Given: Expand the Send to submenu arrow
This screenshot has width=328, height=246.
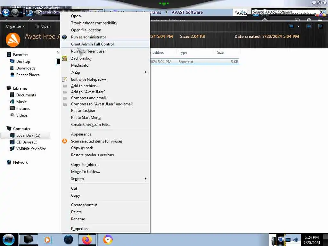Looking at the screenshot, I should 146,179.
